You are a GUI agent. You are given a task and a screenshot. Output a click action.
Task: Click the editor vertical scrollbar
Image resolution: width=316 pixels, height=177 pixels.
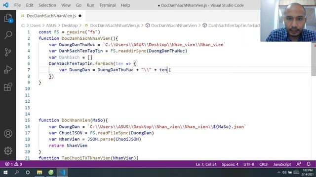(x=314, y=60)
